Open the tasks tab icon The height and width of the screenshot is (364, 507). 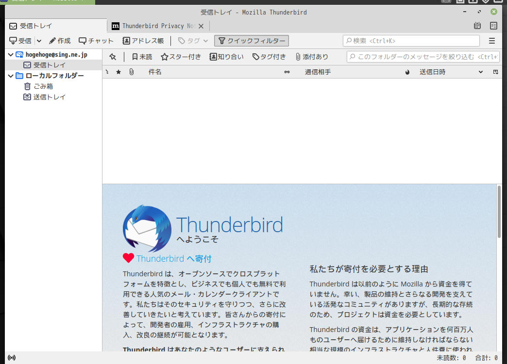(493, 26)
